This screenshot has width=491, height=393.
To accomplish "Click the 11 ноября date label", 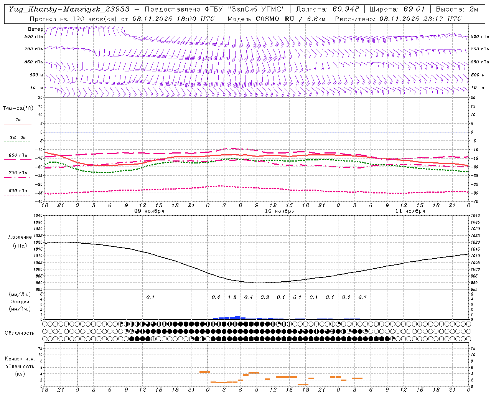I will pos(410,211).
